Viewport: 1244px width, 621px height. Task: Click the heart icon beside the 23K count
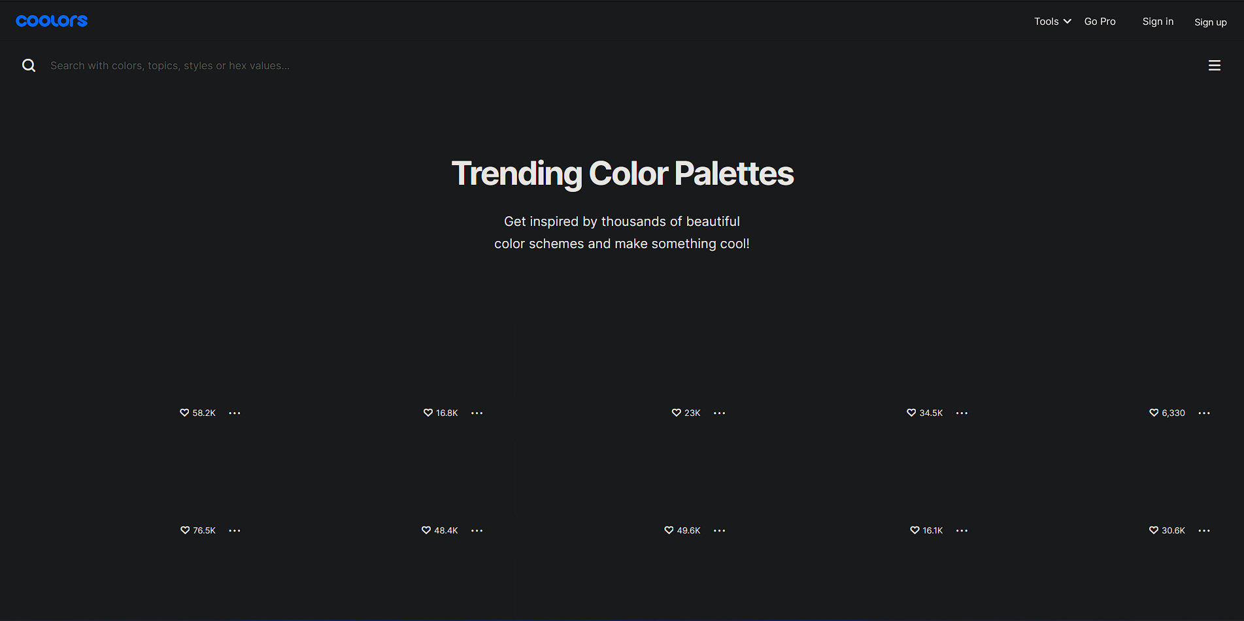(x=676, y=413)
